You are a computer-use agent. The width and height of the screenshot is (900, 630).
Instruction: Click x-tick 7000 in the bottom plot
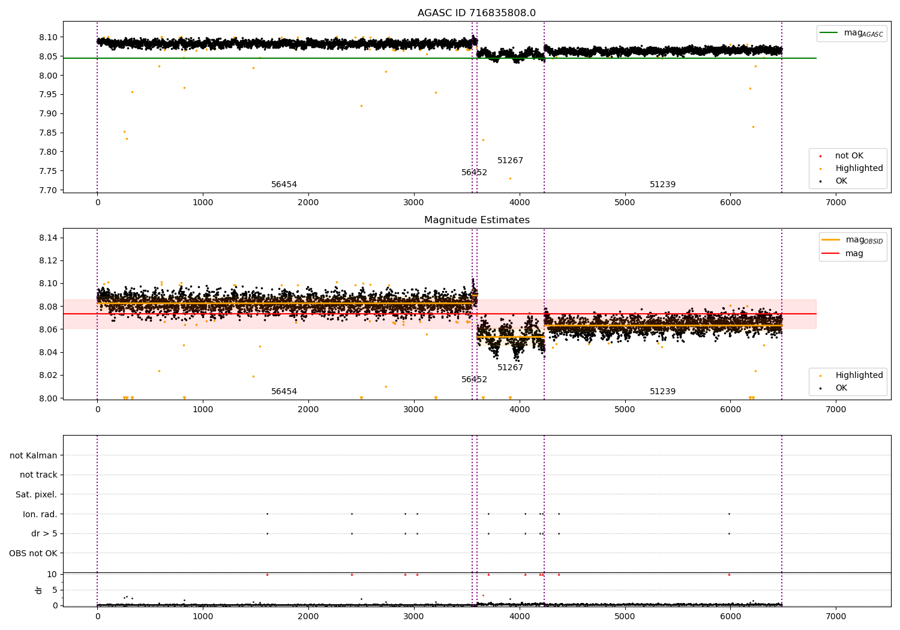point(836,616)
